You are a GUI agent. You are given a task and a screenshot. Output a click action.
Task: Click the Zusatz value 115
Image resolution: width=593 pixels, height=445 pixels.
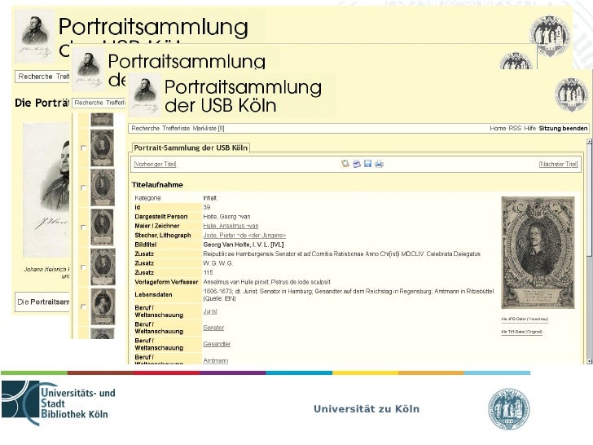coord(208,273)
